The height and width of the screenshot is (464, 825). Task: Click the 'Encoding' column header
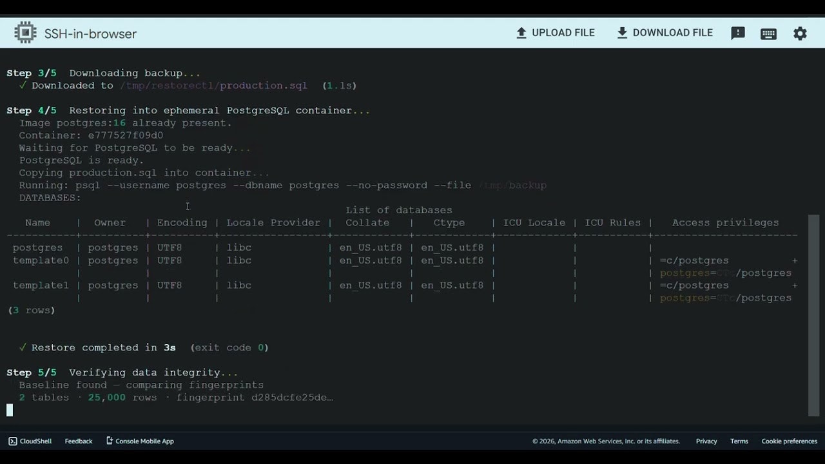pos(182,223)
